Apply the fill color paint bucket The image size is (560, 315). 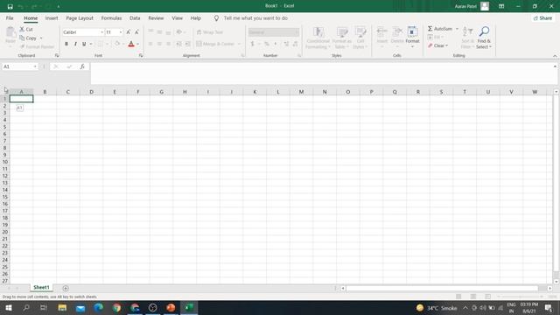(117, 44)
